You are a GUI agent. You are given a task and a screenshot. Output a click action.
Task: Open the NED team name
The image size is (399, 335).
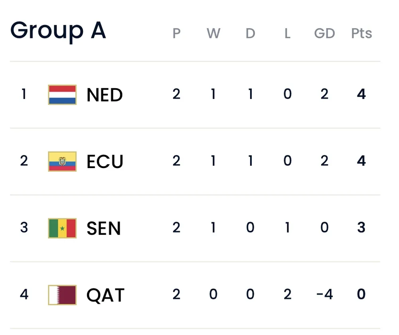105,95
